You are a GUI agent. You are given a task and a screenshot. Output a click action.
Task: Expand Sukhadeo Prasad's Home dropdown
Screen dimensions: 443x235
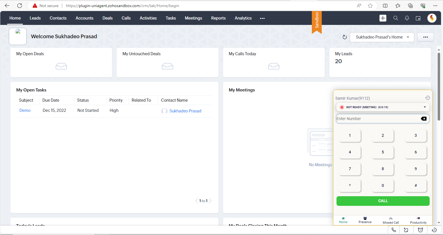click(x=382, y=37)
